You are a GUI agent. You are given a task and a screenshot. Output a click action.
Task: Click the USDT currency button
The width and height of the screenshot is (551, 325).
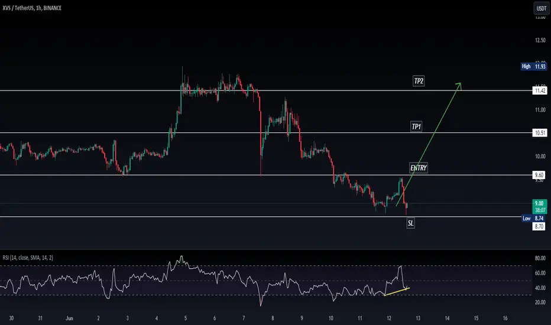pos(541,8)
